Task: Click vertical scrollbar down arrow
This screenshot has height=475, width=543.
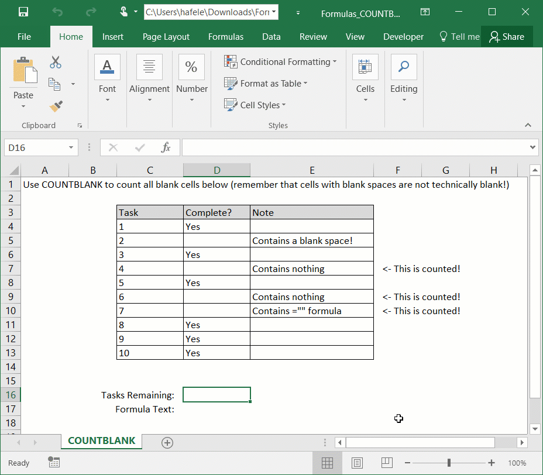Action: (535, 429)
